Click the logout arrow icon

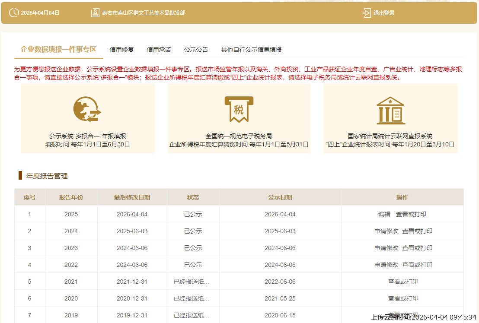click(366, 13)
